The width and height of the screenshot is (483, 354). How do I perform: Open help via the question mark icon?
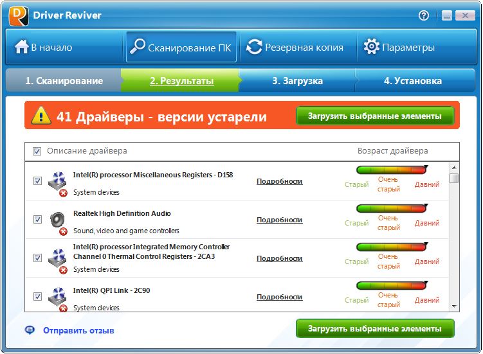(424, 15)
